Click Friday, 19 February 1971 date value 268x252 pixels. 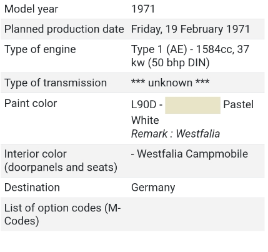[x=191, y=29]
